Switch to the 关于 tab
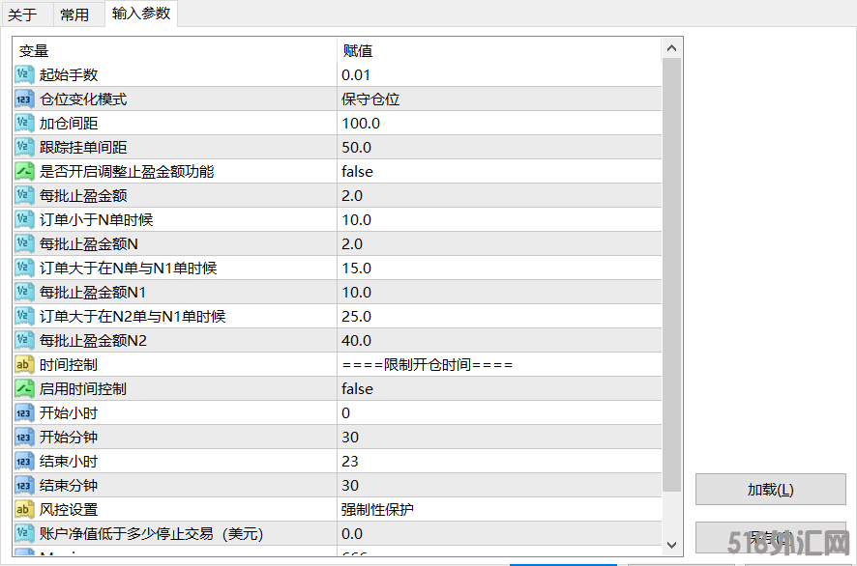 point(22,14)
